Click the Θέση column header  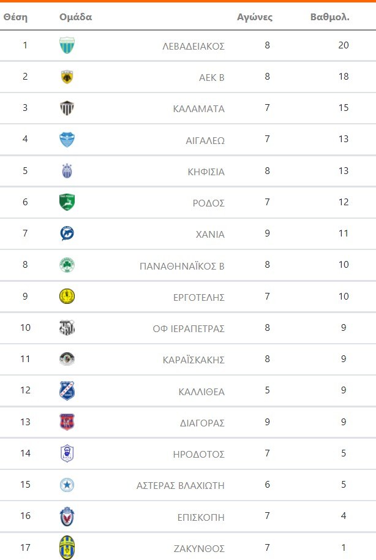[15, 17]
